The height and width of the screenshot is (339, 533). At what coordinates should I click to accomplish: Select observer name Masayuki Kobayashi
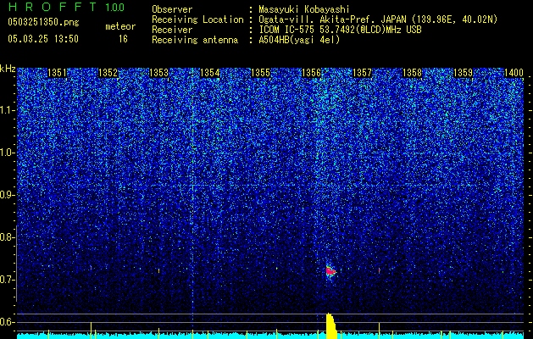point(304,9)
